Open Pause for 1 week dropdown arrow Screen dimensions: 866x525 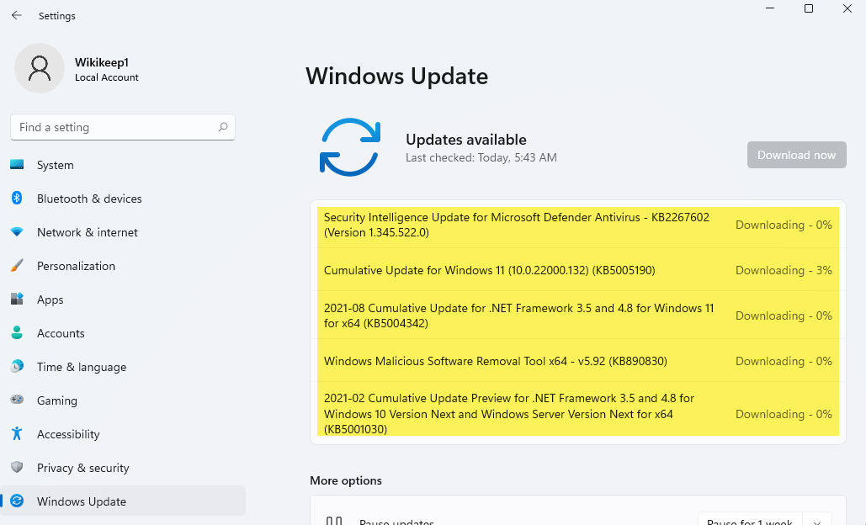[817, 521]
